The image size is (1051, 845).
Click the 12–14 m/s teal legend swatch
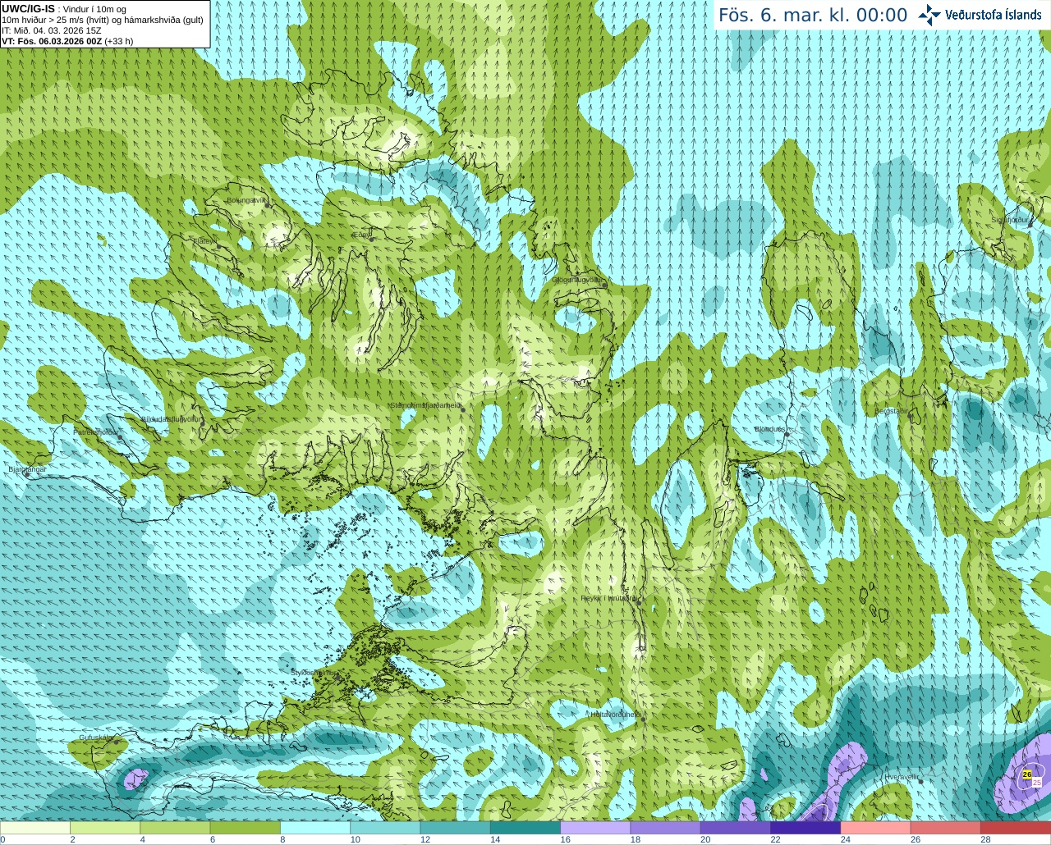coord(455,828)
